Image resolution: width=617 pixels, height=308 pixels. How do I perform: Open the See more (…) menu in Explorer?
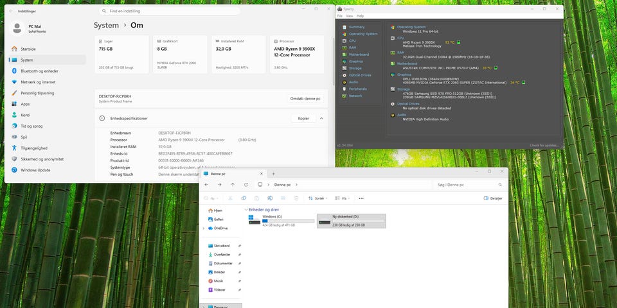click(x=361, y=198)
